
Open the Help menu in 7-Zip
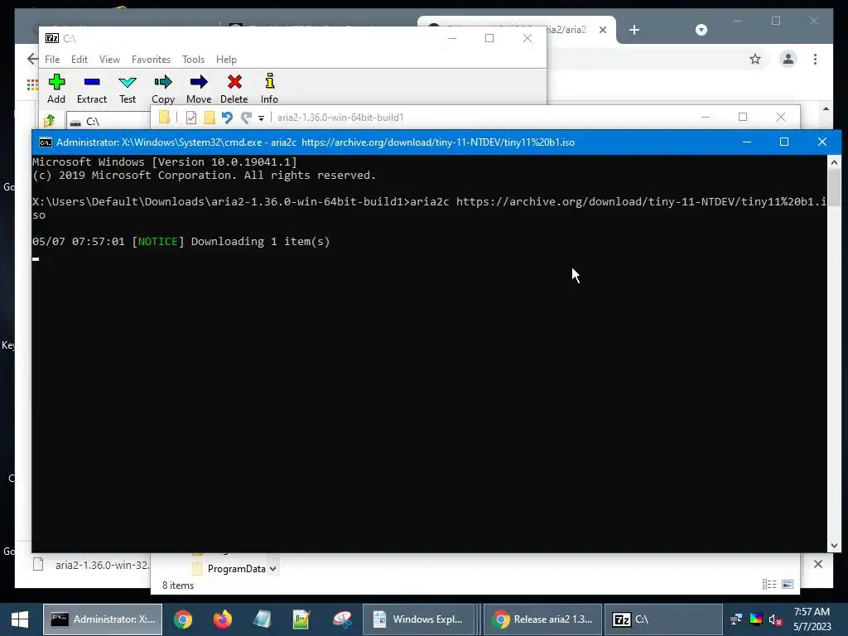click(x=226, y=60)
